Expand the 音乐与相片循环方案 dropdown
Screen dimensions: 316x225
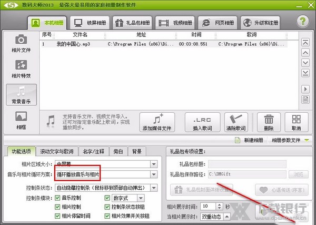(153, 174)
